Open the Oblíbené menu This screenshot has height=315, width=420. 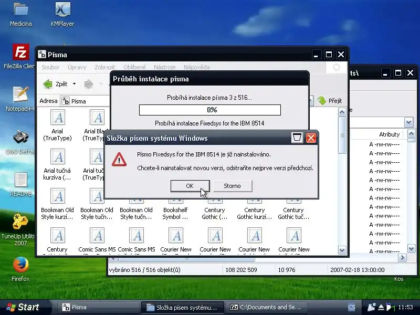click(134, 67)
